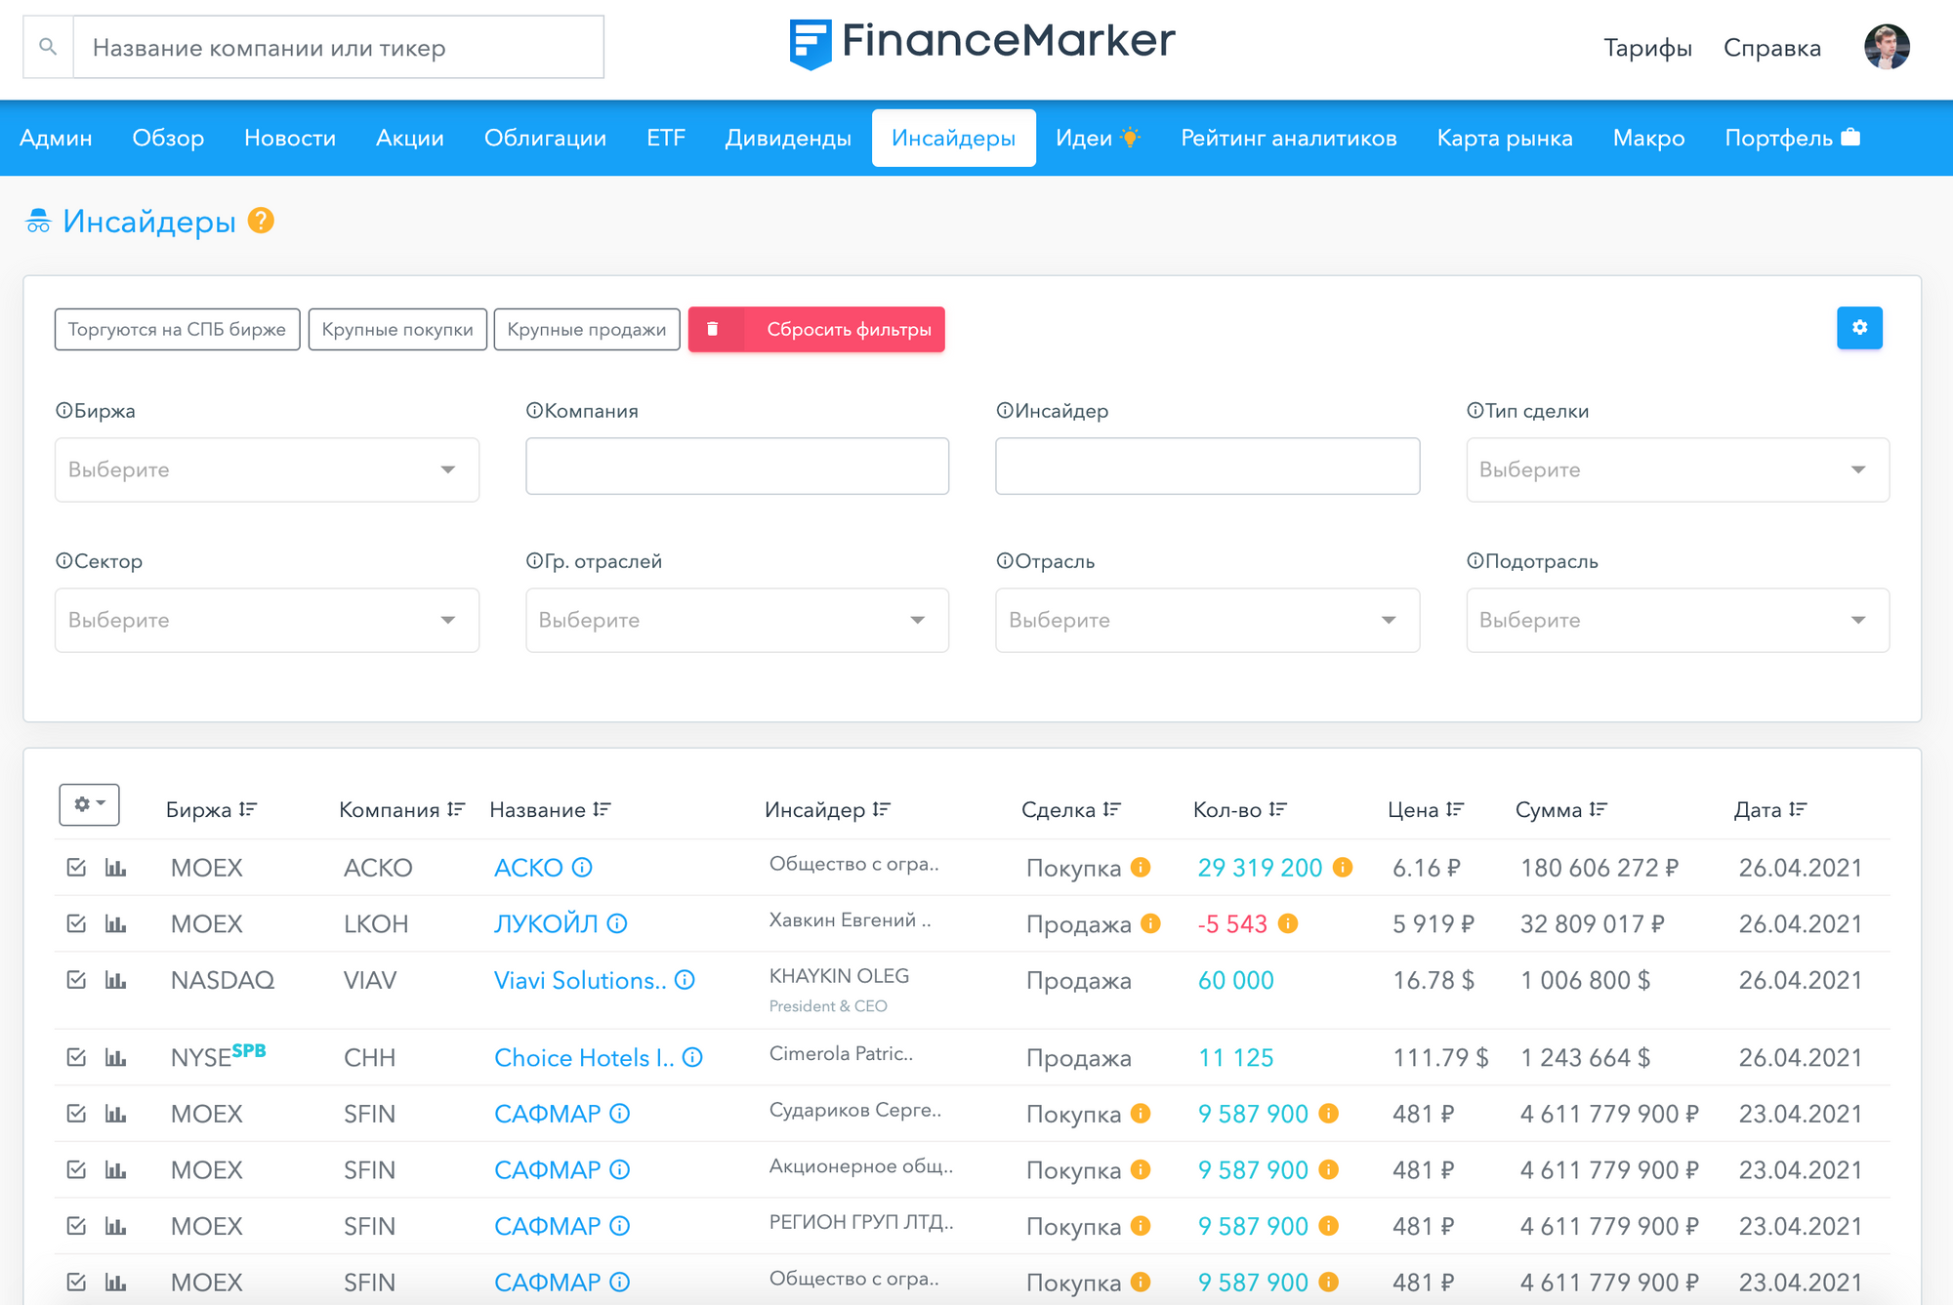Show info icon next to АСКО name
Screen dimensions: 1953x1305
point(582,867)
